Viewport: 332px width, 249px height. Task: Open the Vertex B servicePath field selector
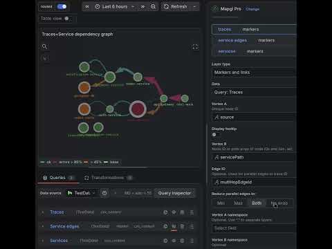pyautogui.click(x=254, y=157)
